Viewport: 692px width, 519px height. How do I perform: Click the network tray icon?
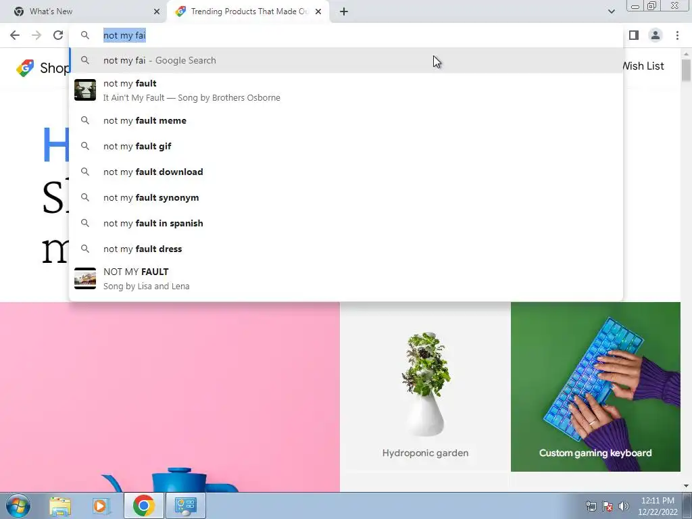pos(591,506)
